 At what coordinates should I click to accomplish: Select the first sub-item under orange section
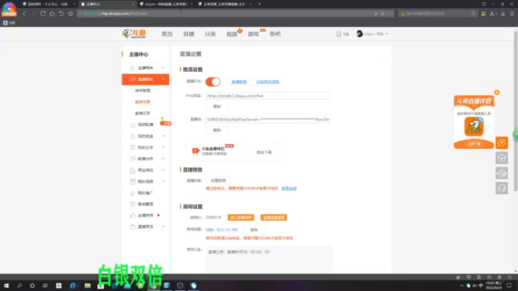point(142,91)
